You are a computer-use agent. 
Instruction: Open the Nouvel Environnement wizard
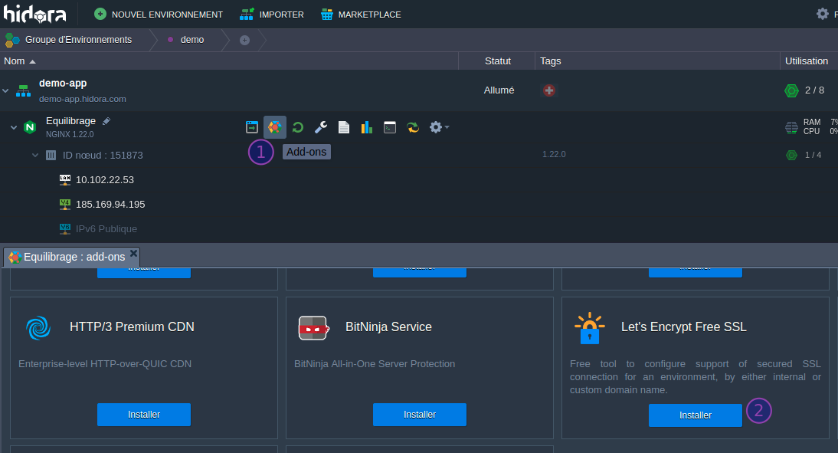[159, 15]
